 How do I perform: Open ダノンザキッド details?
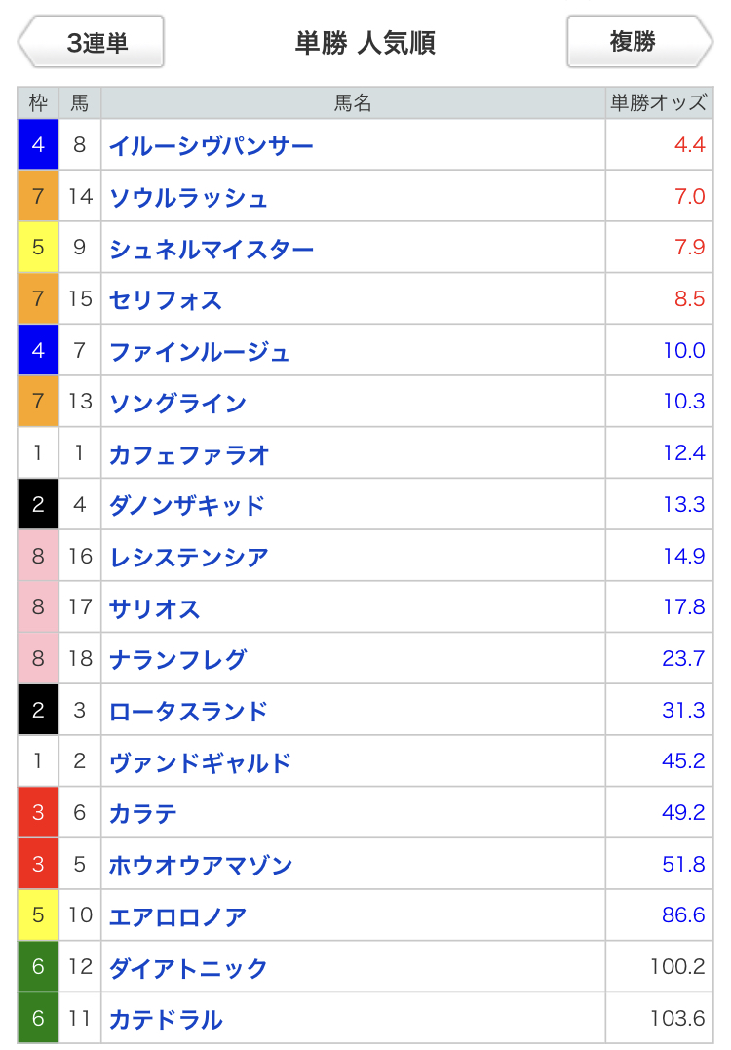tap(187, 506)
